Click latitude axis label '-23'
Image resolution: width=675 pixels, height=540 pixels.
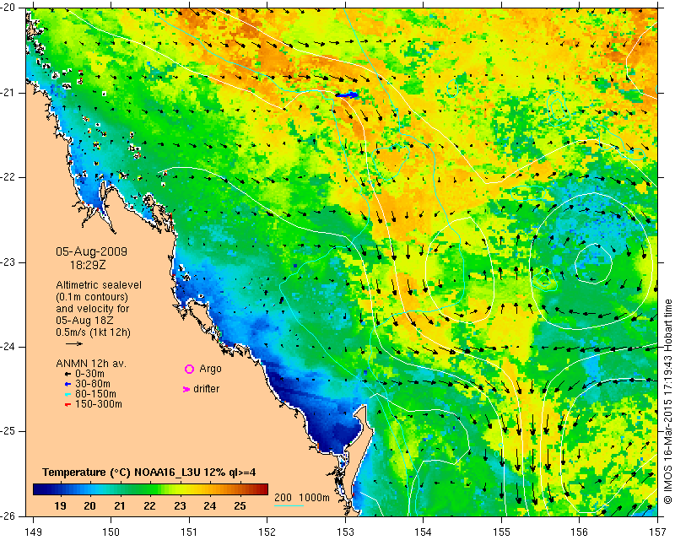8,262
